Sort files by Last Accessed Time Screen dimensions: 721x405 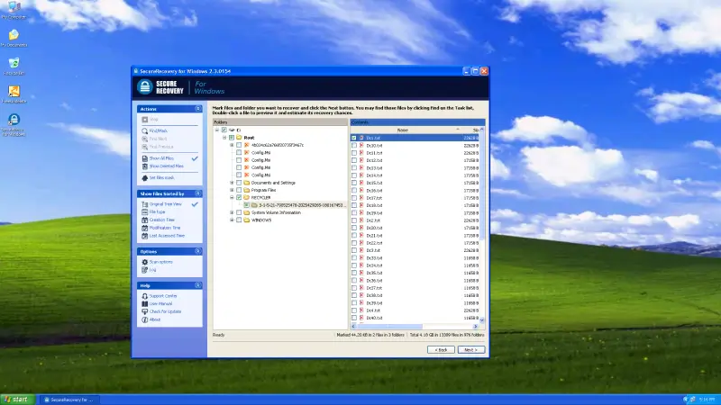point(167,236)
